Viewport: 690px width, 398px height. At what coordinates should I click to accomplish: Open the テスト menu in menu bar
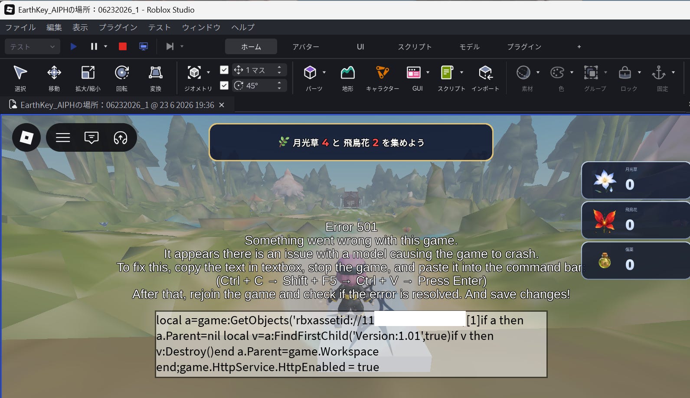[160, 27]
